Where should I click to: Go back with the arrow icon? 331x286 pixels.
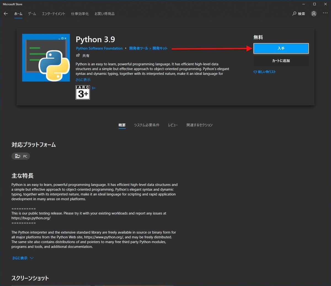(6, 14)
